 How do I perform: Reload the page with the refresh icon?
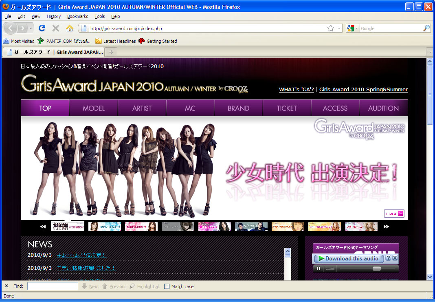tap(42, 28)
